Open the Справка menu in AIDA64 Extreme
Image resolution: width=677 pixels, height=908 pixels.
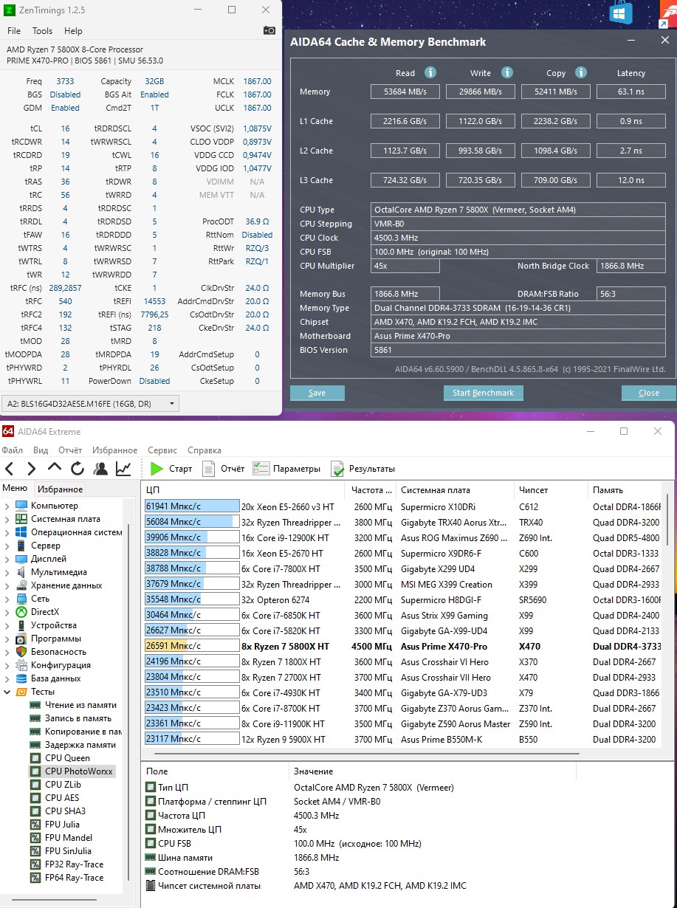[205, 450]
